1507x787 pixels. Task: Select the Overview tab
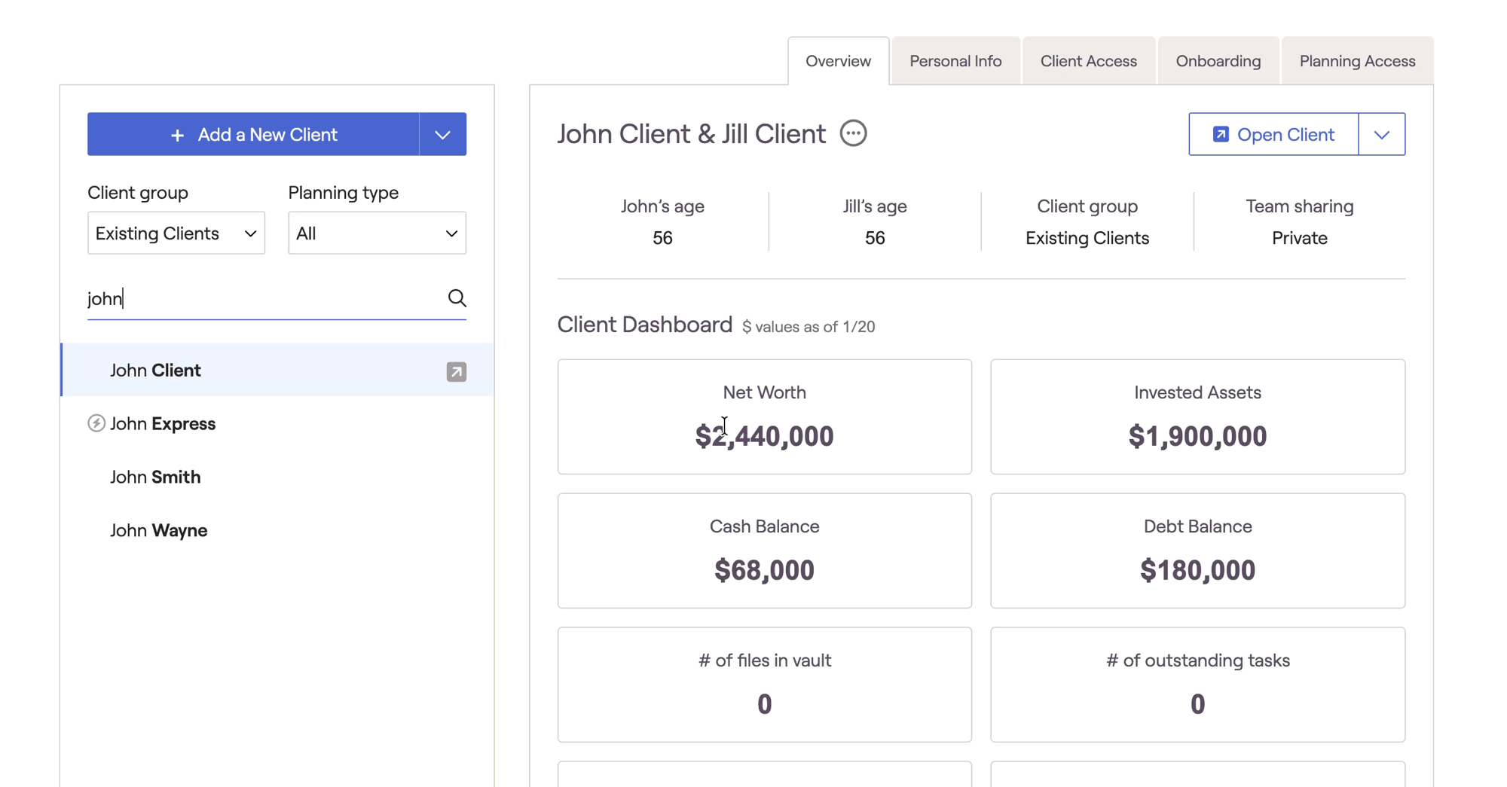coord(838,61)
